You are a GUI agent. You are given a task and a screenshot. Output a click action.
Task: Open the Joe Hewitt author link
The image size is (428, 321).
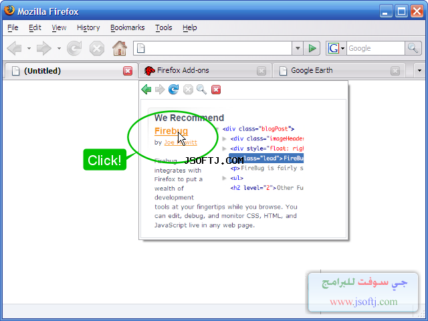tap(181, 142)
